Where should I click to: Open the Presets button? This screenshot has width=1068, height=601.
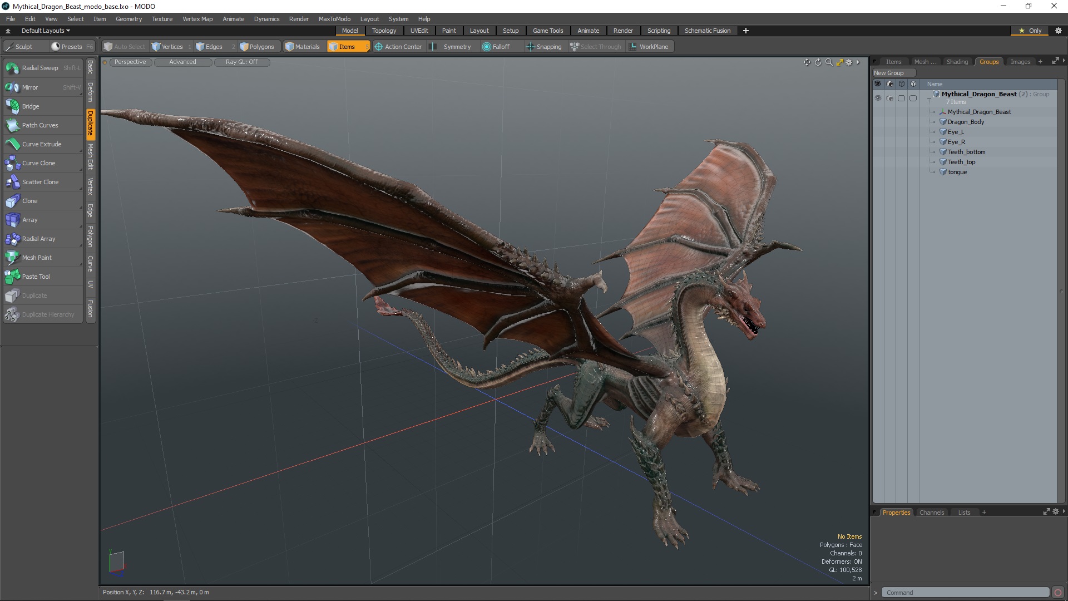click(71, 47)
